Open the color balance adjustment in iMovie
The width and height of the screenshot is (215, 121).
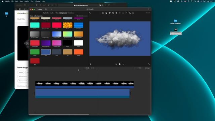(x=106, y=13)
